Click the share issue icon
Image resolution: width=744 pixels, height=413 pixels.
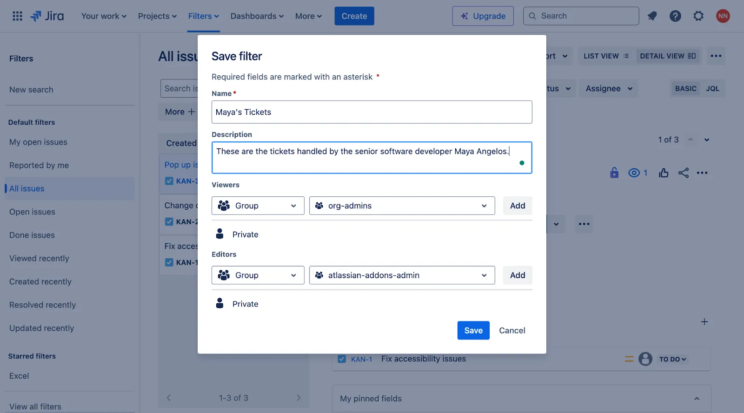(683, 173)
